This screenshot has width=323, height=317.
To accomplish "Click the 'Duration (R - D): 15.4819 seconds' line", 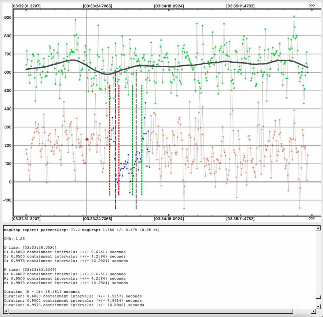I will [x=42, y=292].
